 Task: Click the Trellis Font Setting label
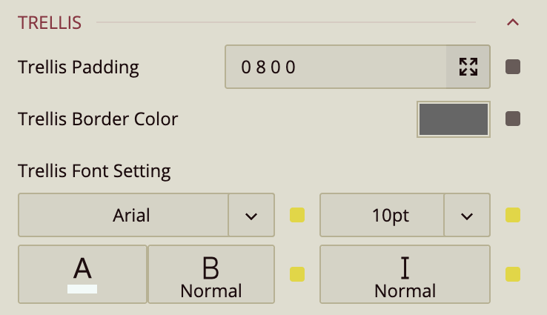click(94, 172)
